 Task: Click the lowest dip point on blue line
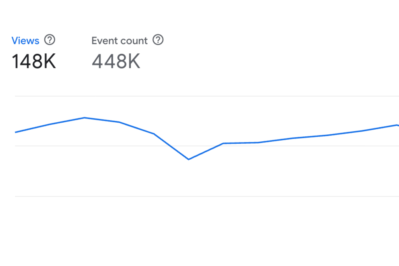tap(189, 159)
